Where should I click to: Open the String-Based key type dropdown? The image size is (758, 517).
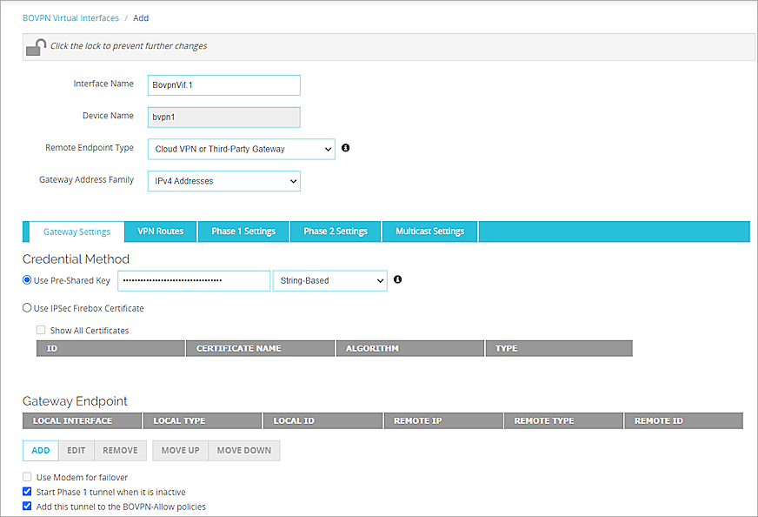[x=376, y=280]
